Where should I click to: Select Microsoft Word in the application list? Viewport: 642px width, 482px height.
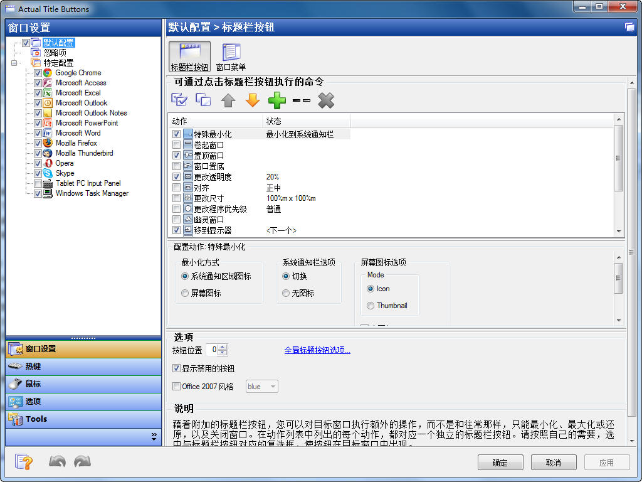tap(78, 133)
